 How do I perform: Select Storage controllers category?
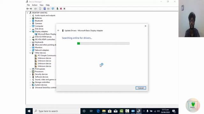[42, 82]
